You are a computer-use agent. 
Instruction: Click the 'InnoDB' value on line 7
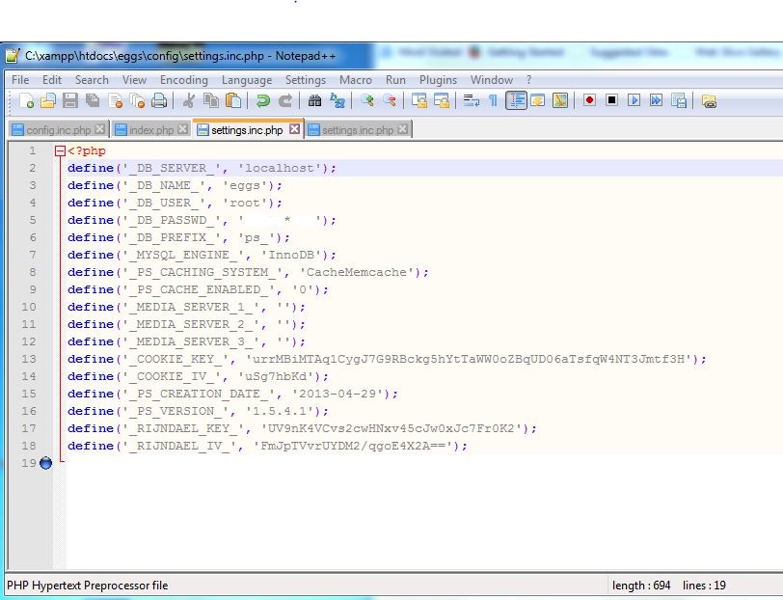291,255
